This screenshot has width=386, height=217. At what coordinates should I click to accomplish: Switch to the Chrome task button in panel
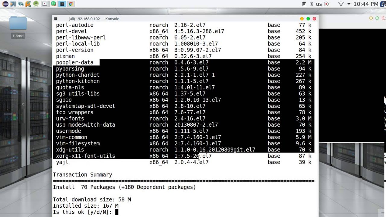71,4
